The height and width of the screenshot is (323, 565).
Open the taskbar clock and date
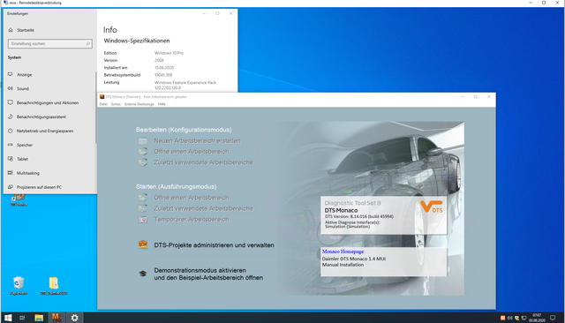coord(537,318)
